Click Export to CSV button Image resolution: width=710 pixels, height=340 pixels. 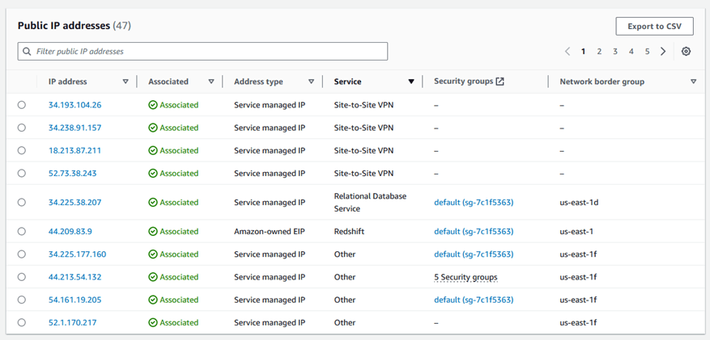pyautogui.click(x=654, y=27)
